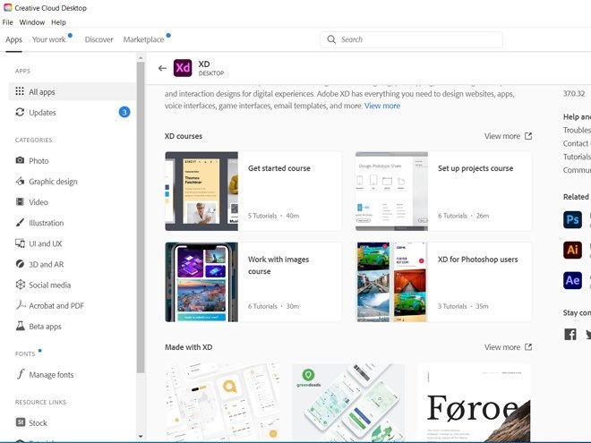Open the After Effects related app icon
This screenshot has height=443, width=591.
tap(572, 280)
